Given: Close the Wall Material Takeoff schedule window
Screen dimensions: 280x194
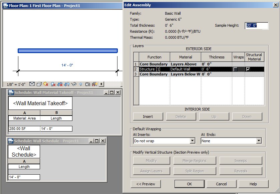Looking at the screenshot, I should 118,92.
